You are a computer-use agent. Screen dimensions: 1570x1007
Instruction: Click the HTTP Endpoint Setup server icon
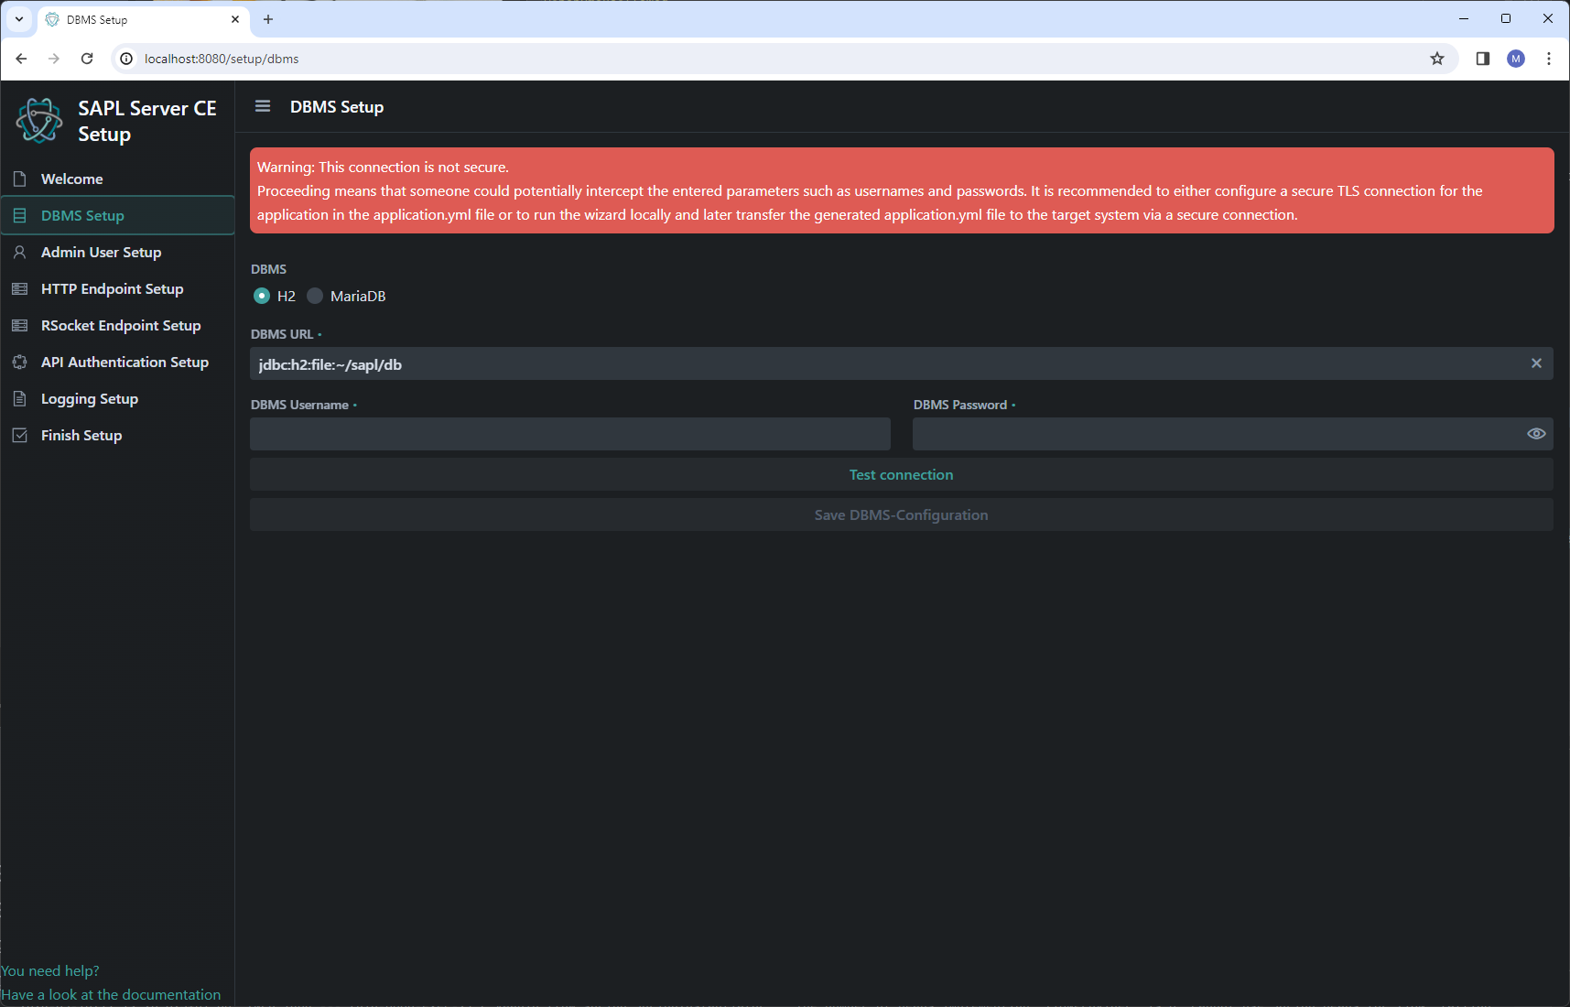19,288
